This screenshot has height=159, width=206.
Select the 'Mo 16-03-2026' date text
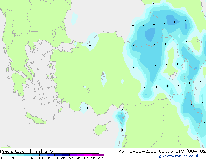[137, 151]
